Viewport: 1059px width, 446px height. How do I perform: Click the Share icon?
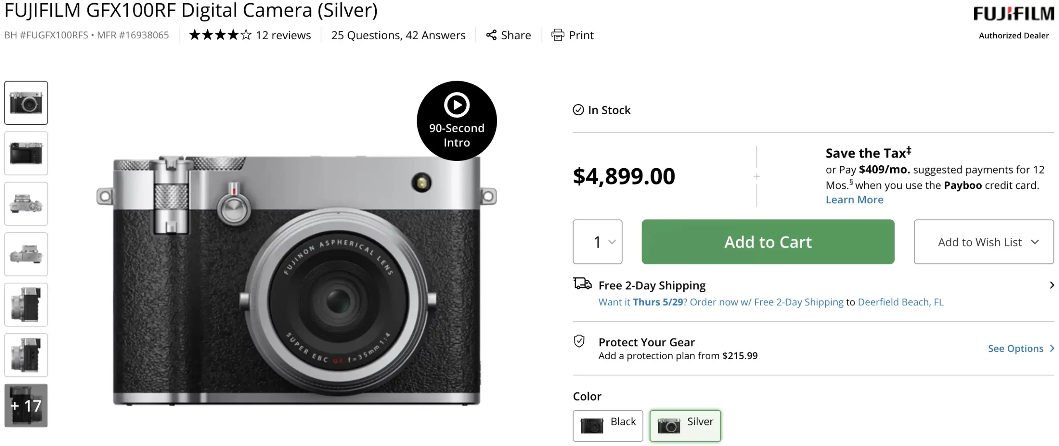(x=491, y=35)
